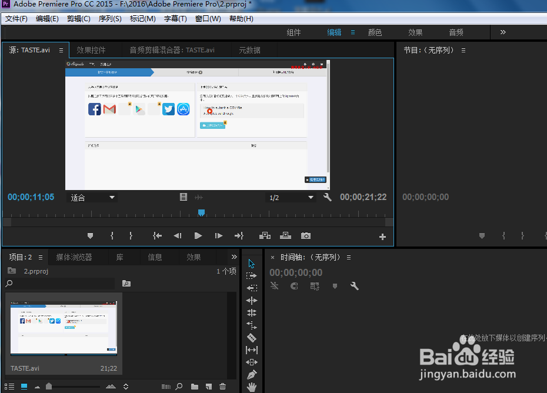The image size is (547, 393).
Task: Select the Selection (arrow) tool
Action: [x=252, y=264]
